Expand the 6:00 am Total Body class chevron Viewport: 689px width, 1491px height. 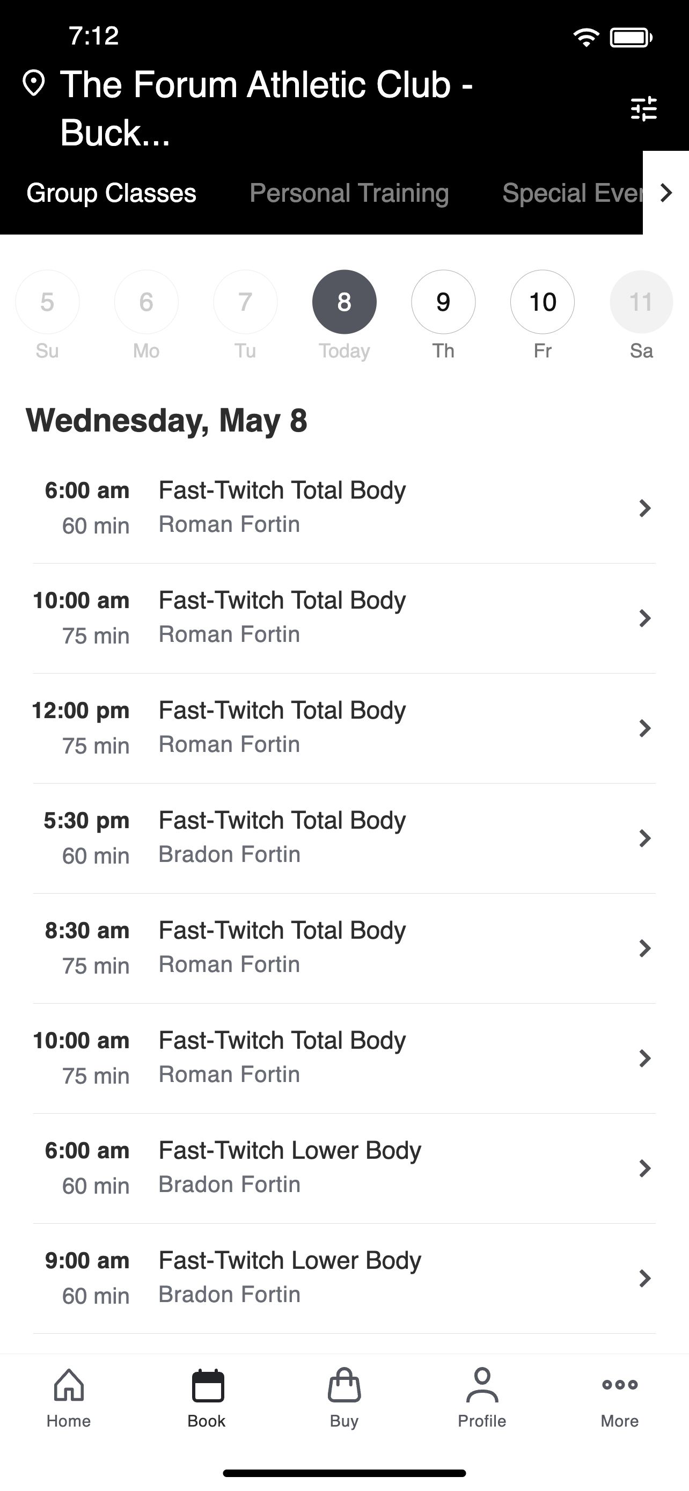pyautogui.click(x=644, y=508)
